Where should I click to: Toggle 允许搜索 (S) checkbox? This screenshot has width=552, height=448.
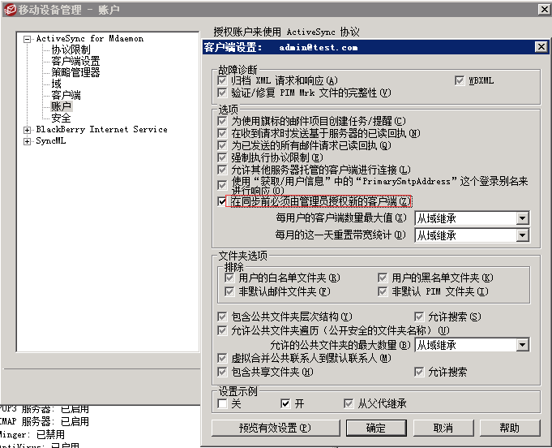pos(419,317)
